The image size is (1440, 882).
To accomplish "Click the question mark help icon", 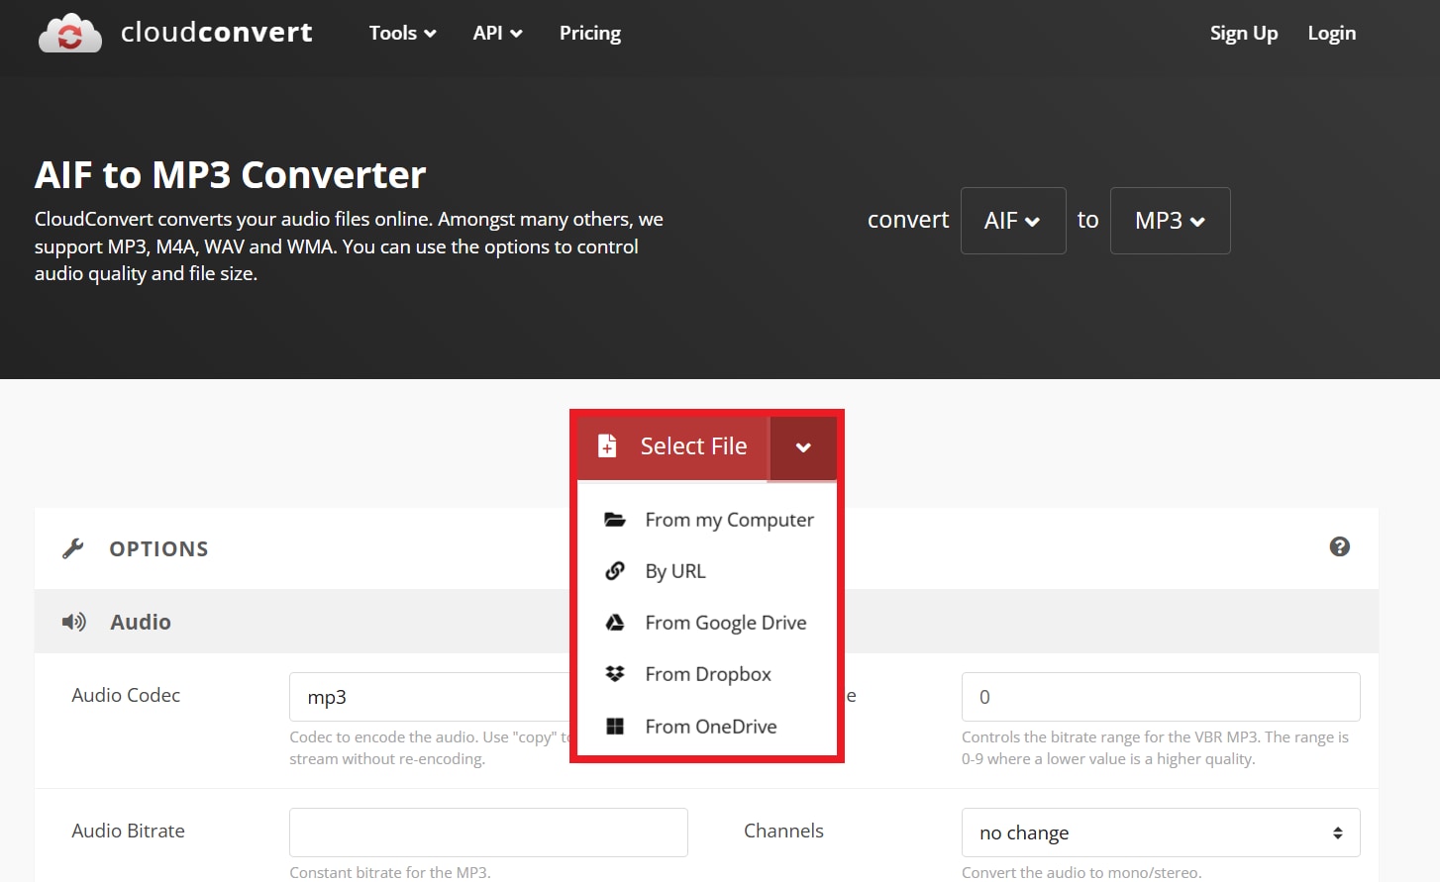I will coord(1340,546).
